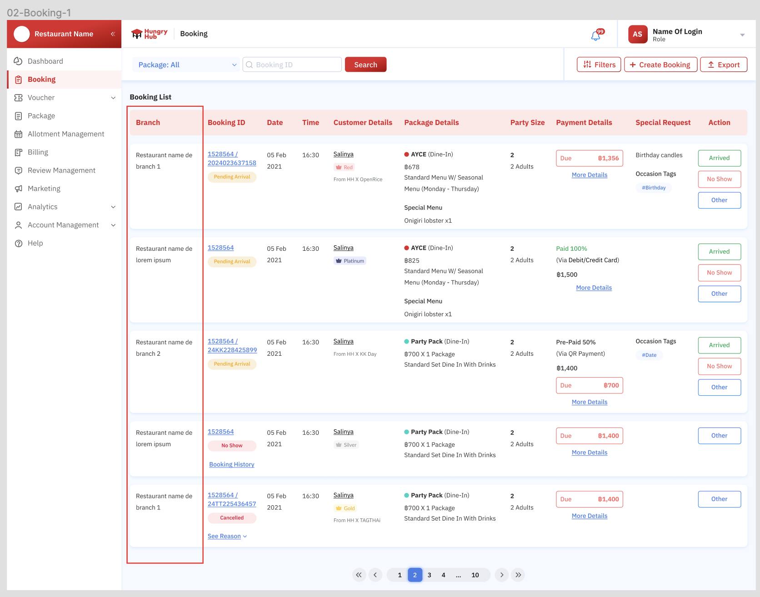This screenshot has height=597, width=760.
Task: Select page 3 in pagination
Action: pos(429,575)
